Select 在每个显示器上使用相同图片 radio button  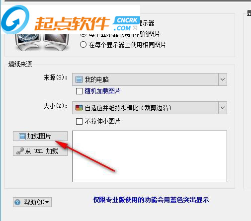(83, 45)
